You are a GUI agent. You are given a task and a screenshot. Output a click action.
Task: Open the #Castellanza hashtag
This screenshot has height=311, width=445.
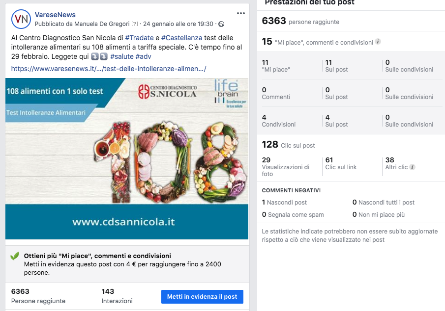point(181,38)
